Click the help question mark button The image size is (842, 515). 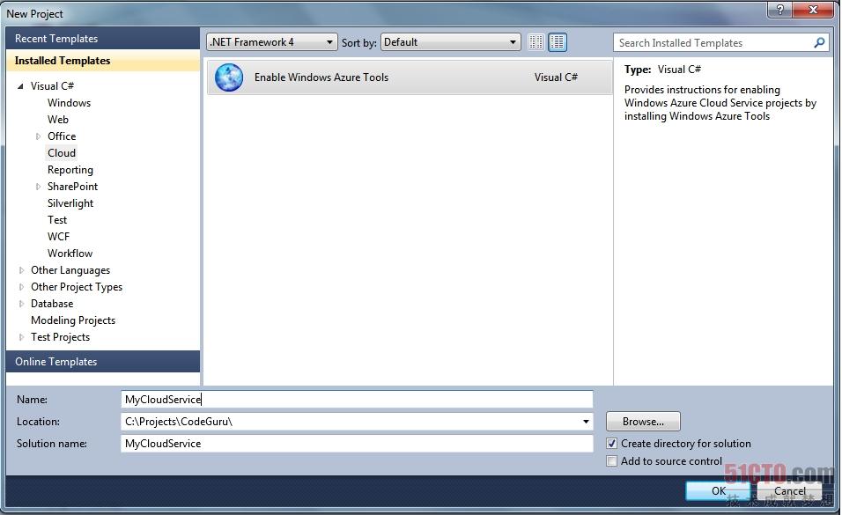[x=779, y=10]
